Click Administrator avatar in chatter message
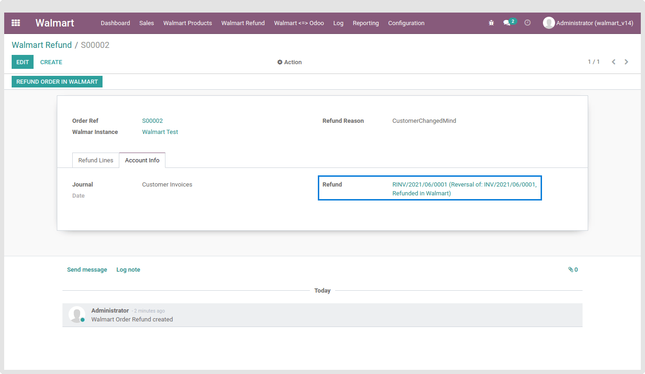This screenshot has height=374, width=645. tap(76, 314)
